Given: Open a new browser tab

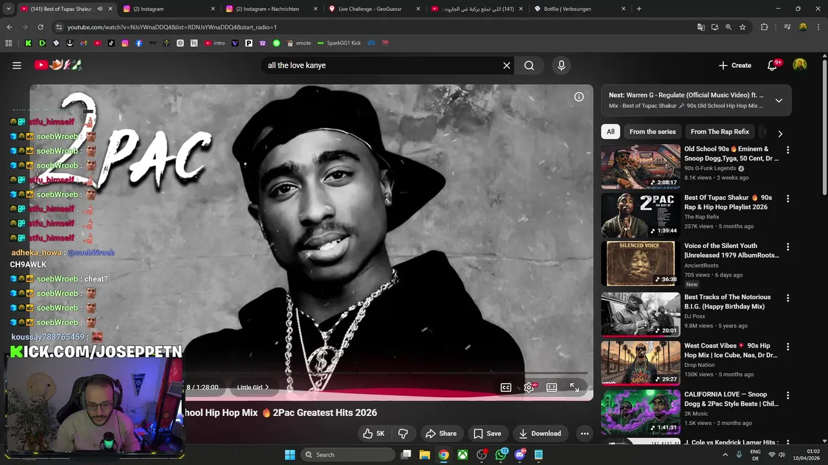Looking at the screenshot, I should click(x=639, y=9).
